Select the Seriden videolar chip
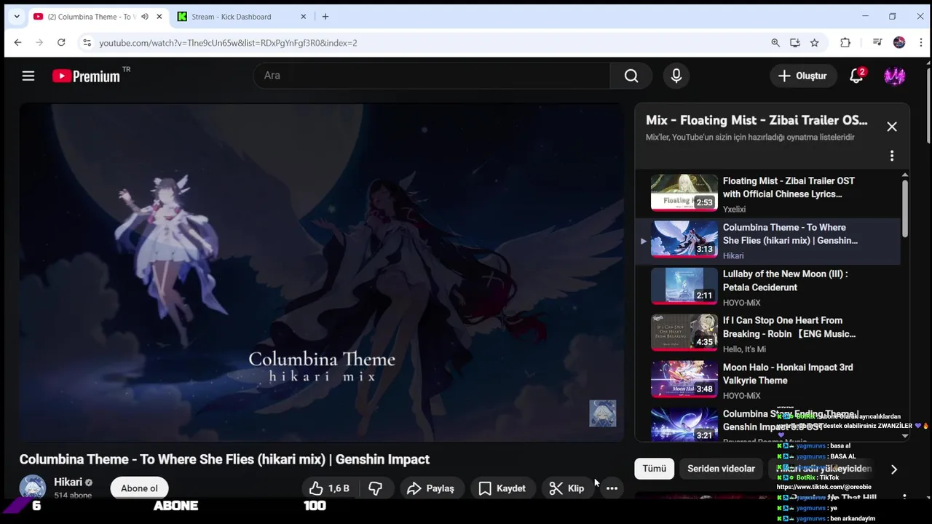The image size is (932, 524). tap(721, 469)
